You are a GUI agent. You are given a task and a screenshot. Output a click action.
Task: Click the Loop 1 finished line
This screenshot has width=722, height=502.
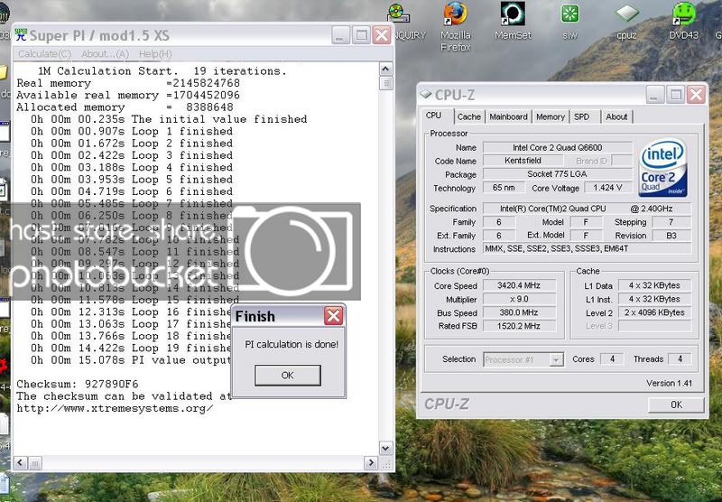132,131
